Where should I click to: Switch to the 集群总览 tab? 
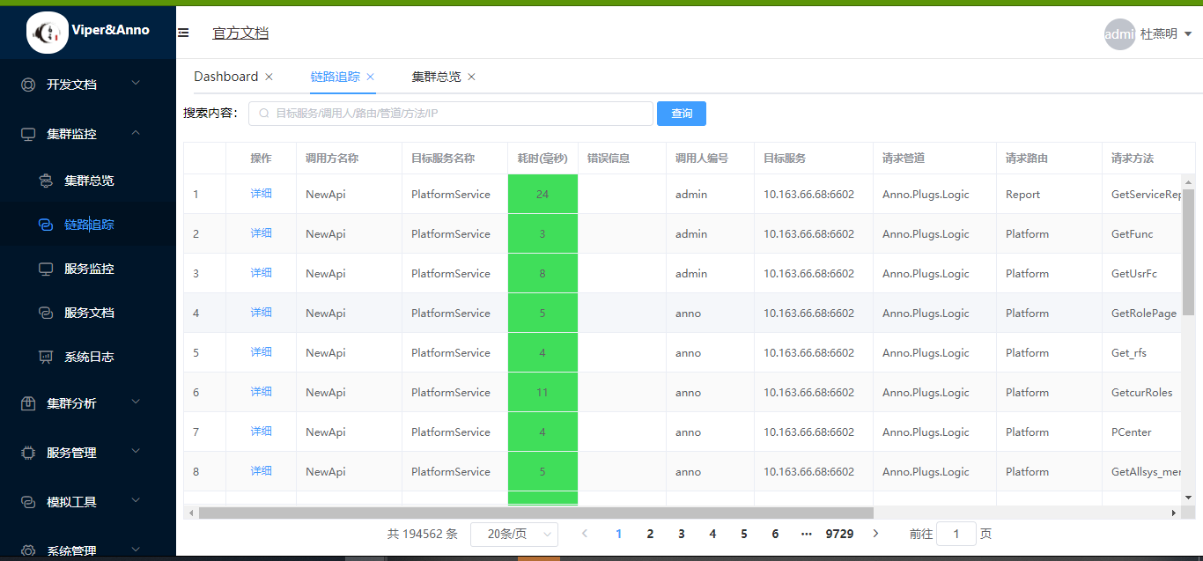point(436,77)
